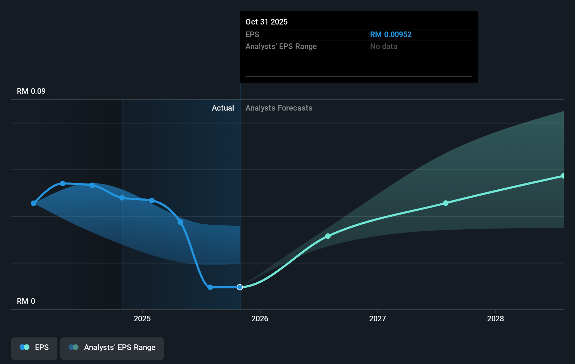Click the RM 0.09 axis label
Viewport: 575px width, 364px height.
coord(30,91)
